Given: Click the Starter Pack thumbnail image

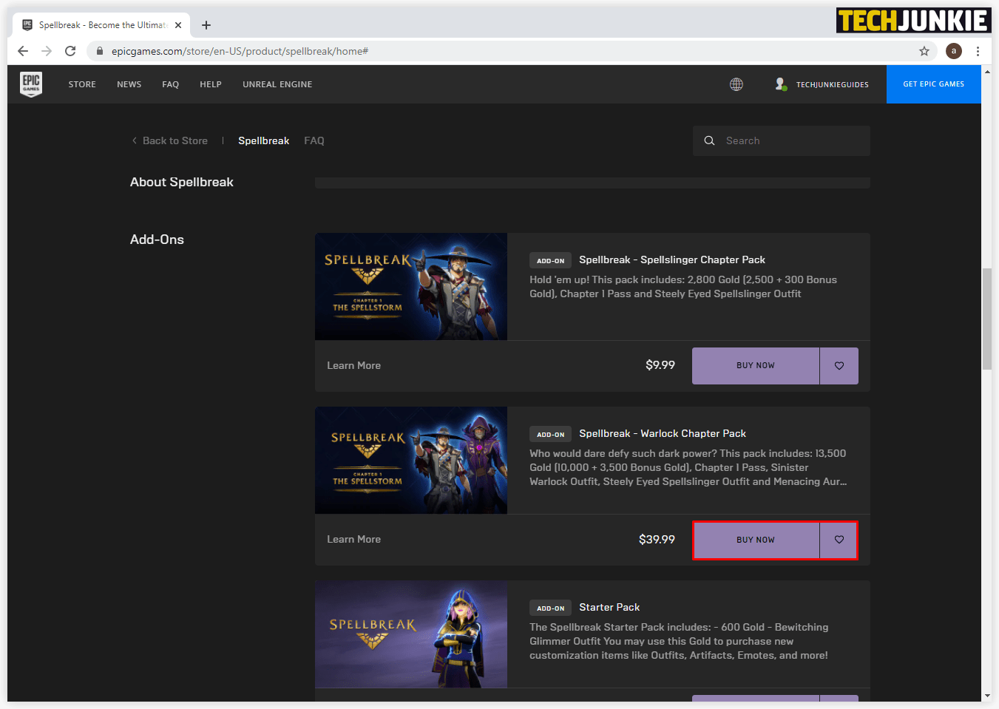Looking at the screenshot, I should click(x=410, y=634).
